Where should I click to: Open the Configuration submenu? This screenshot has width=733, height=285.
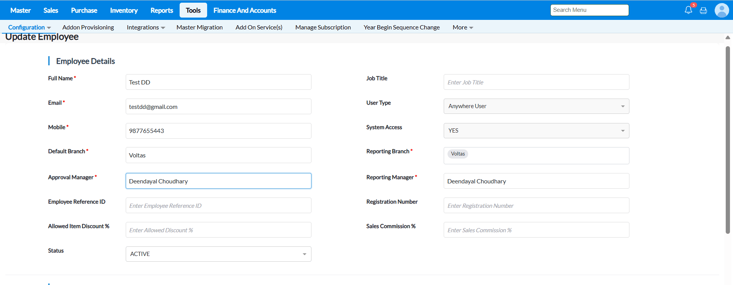(29, 28)
